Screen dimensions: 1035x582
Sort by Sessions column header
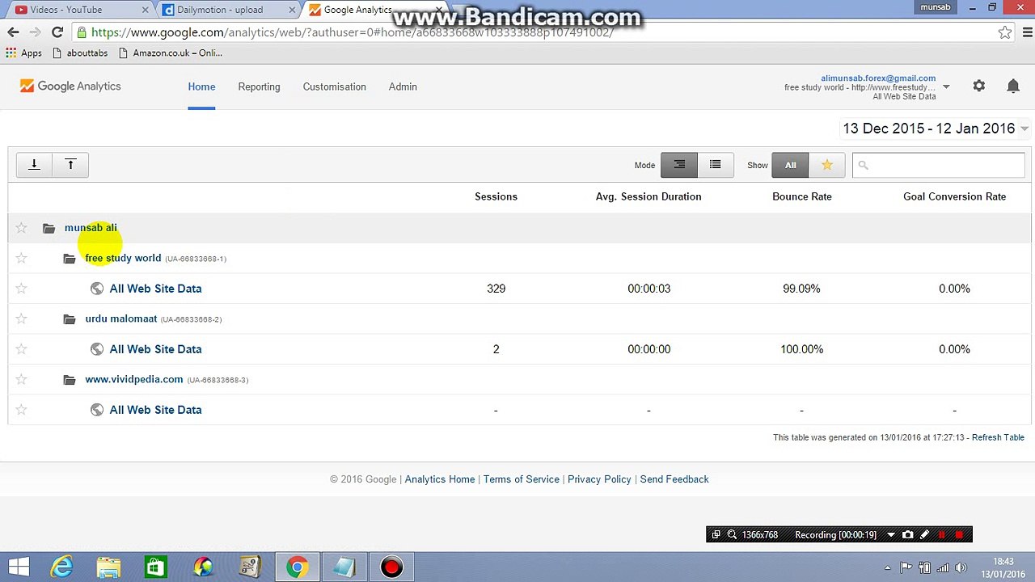tap(496, 196)
